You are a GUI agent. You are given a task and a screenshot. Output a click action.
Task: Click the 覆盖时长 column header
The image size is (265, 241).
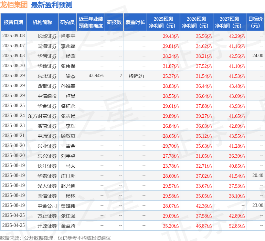click(135, 22)
